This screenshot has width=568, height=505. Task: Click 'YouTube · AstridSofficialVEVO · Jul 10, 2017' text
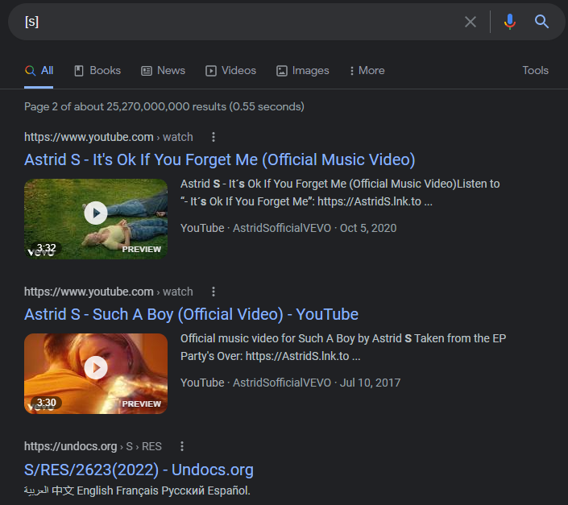pos(291,383)
